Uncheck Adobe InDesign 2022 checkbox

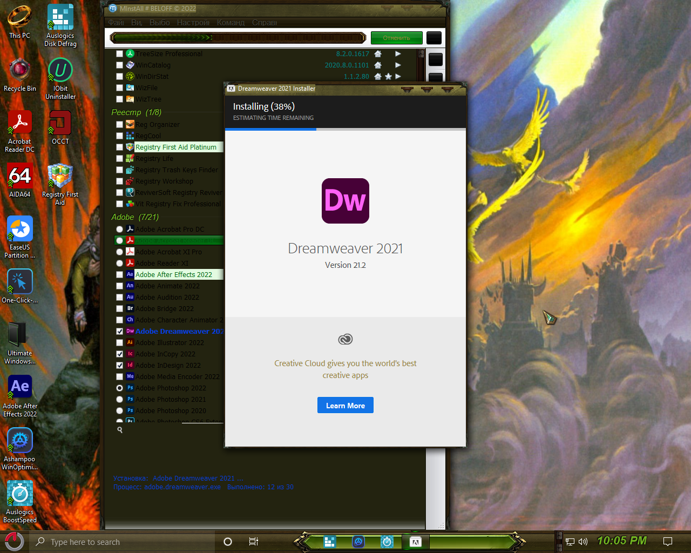[x=119, y=366]
